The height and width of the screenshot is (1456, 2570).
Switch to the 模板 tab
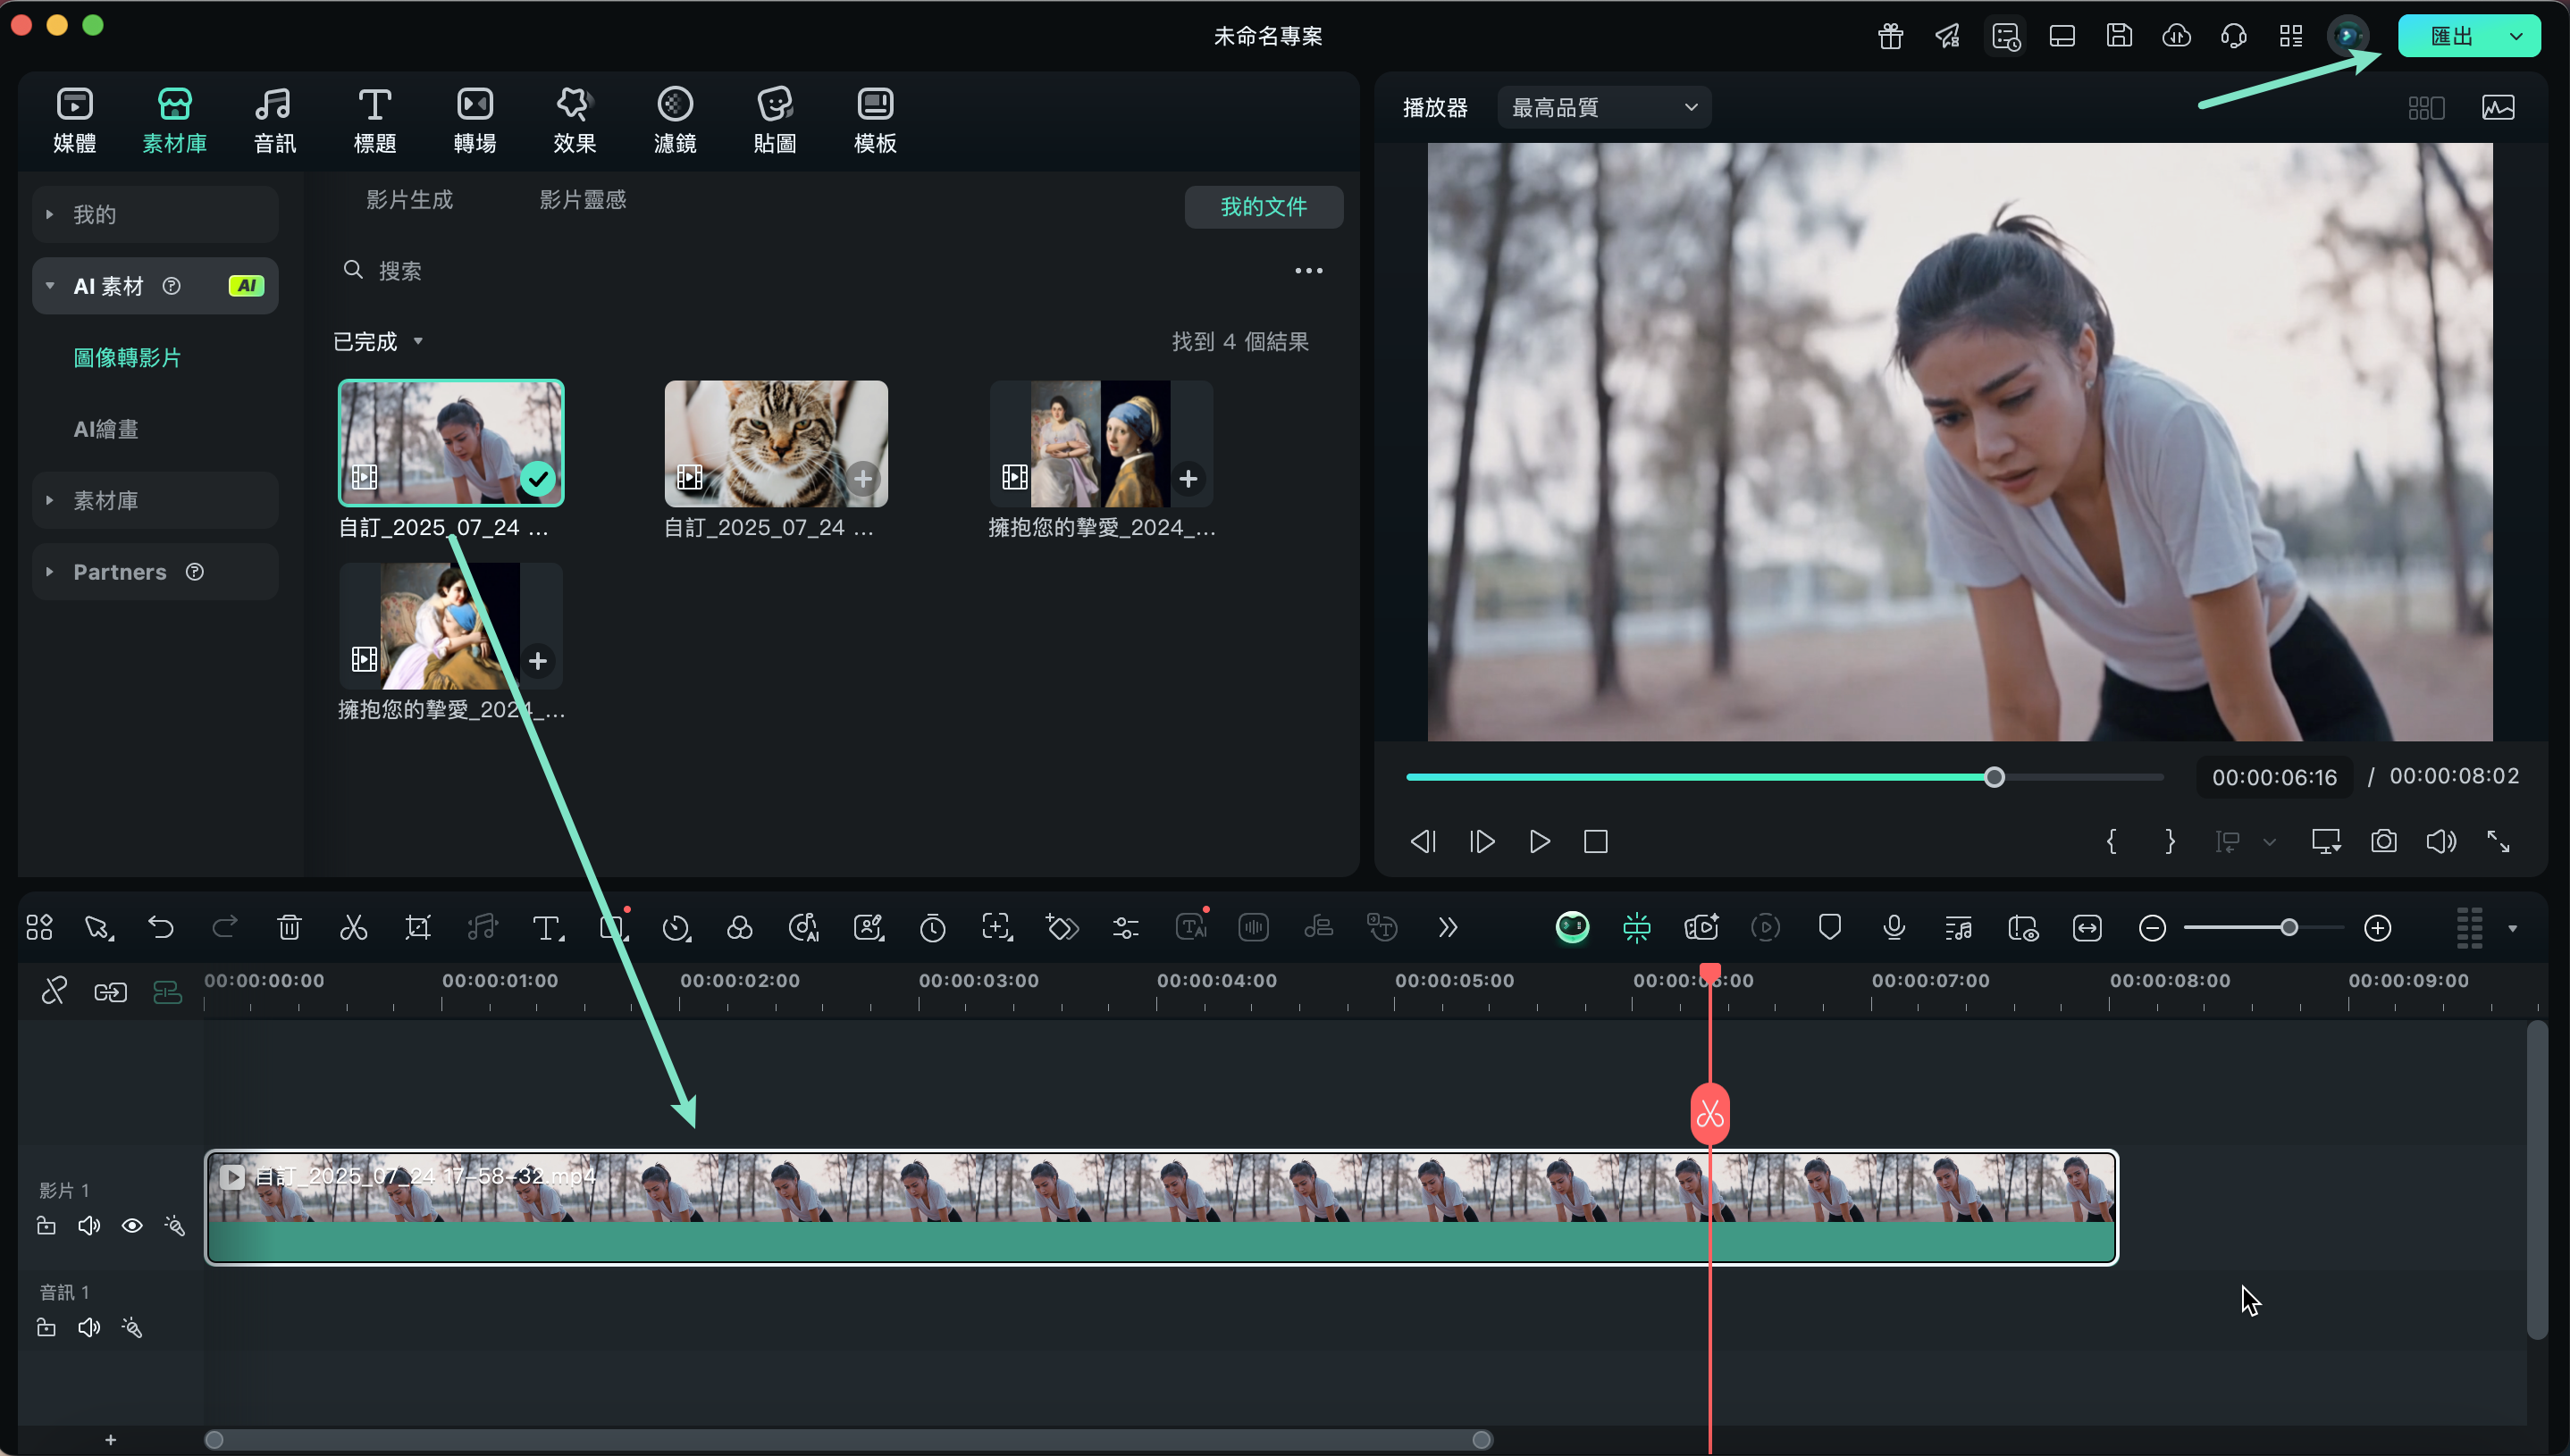(876, 120)
